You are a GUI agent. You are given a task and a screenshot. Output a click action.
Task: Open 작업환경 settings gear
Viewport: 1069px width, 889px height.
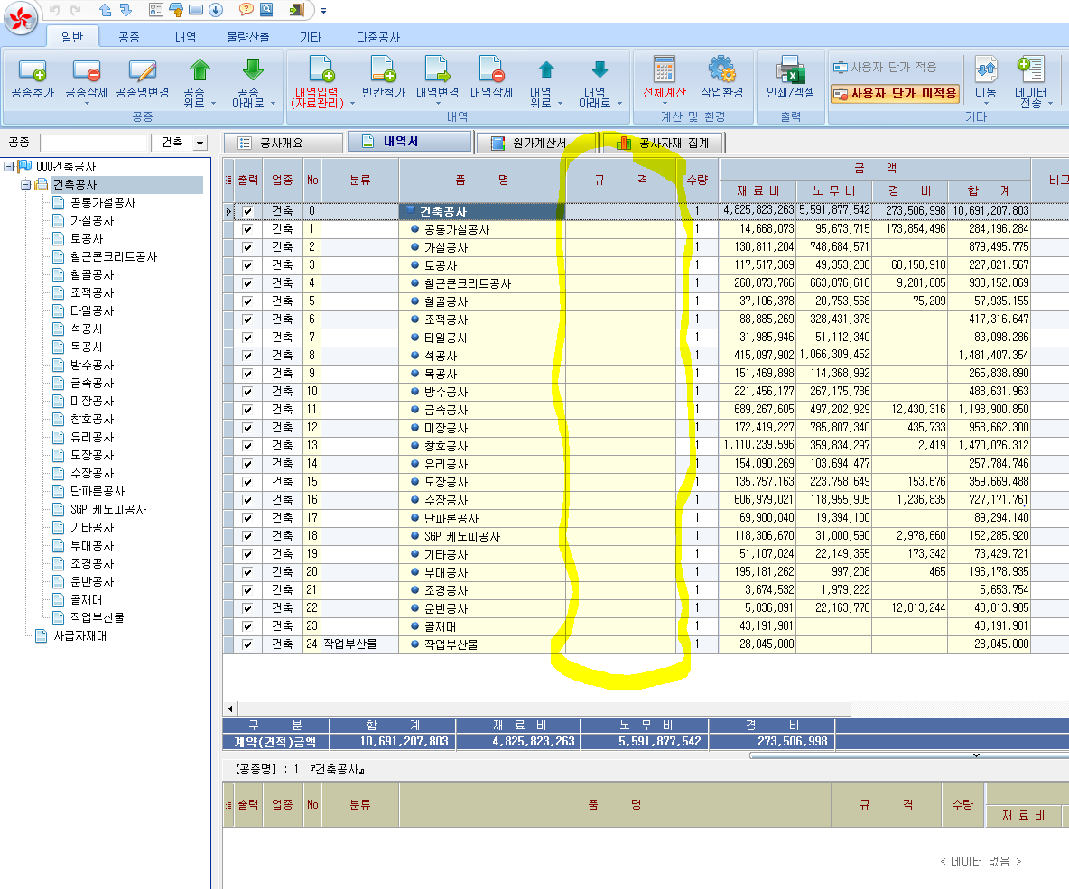(x=721, y=71)
